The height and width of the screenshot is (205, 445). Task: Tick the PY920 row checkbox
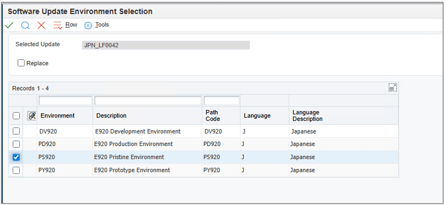pos(16,171)
